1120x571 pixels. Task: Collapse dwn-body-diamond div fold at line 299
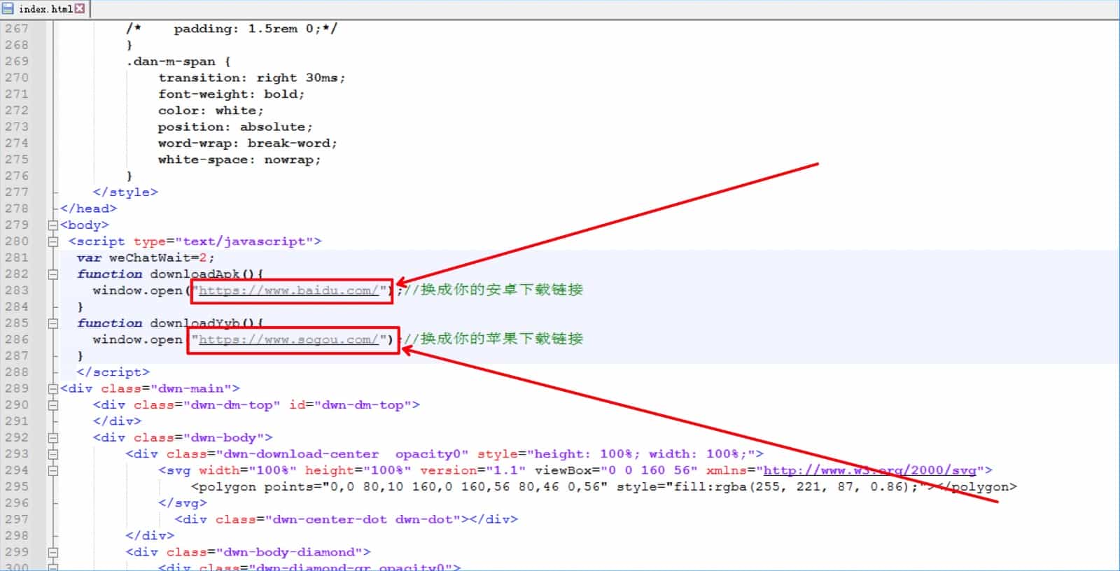pos(52,552)
